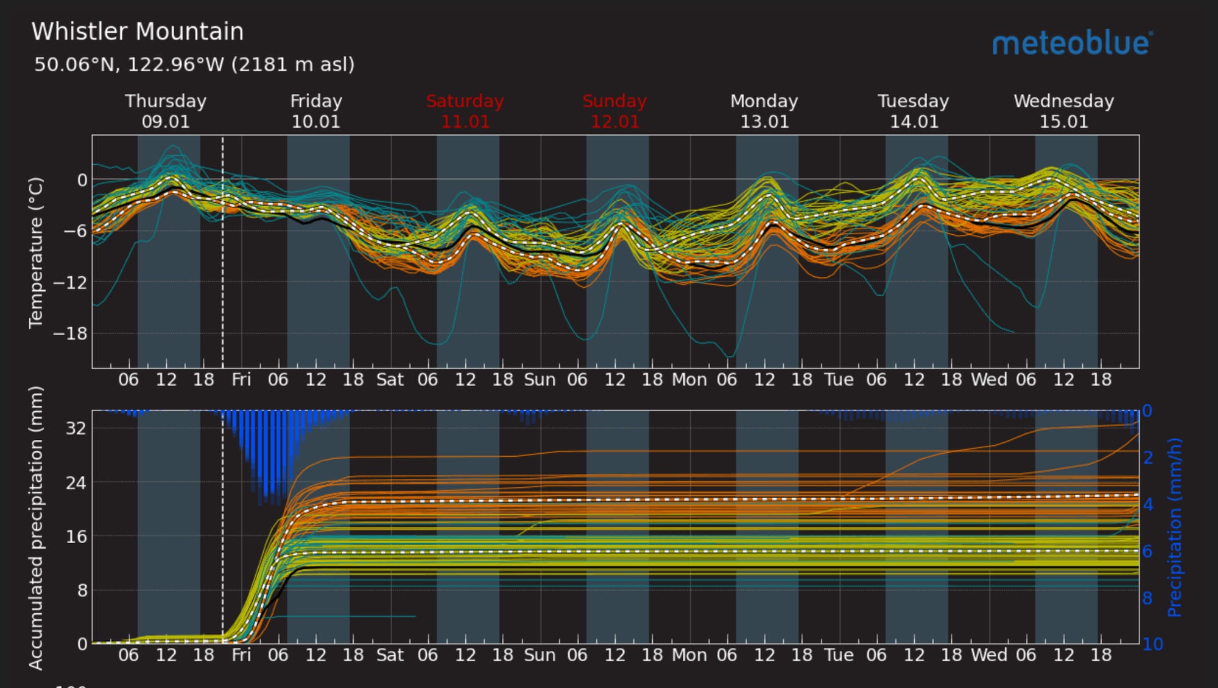Click the 32 mm accumulated precipitation tick label
This screenshot has width=1218, height=688.
(76, 428)
